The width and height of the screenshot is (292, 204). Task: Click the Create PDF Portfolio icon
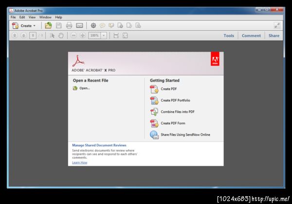[154, 100]
